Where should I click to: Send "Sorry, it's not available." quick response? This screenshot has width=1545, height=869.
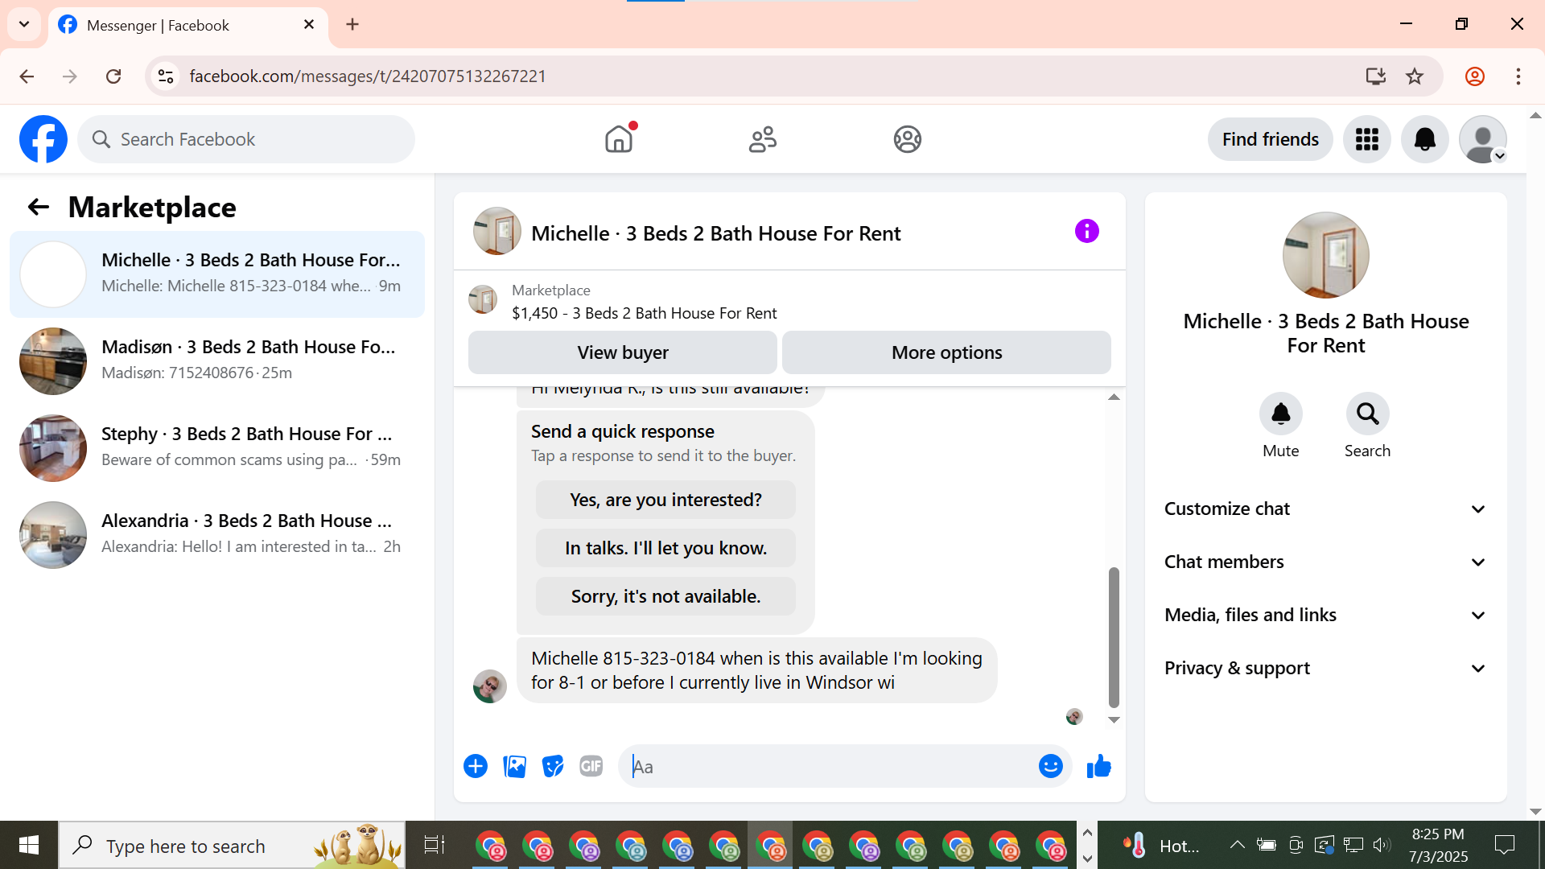click(x=665, y=596)
